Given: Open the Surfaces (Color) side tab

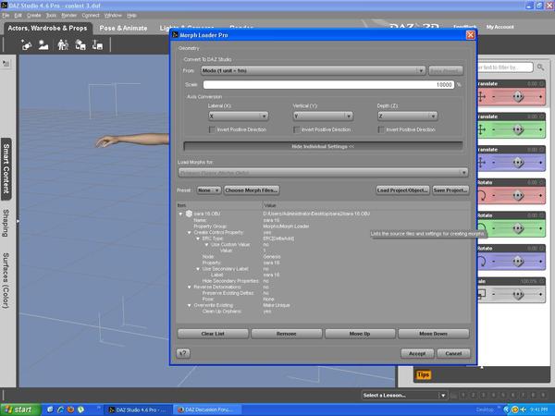Looking at the screenshot, I should click(6, 280).
